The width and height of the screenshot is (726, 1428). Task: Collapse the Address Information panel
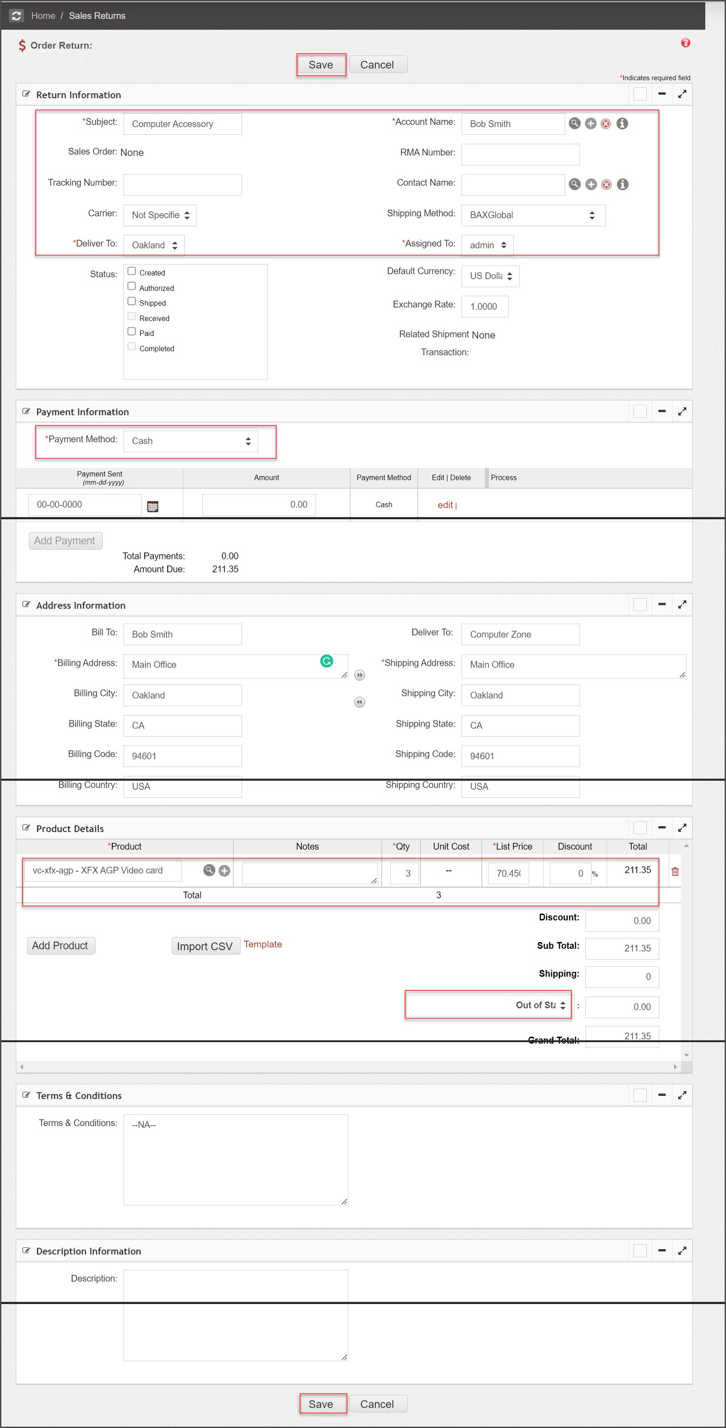click(662, 604)
